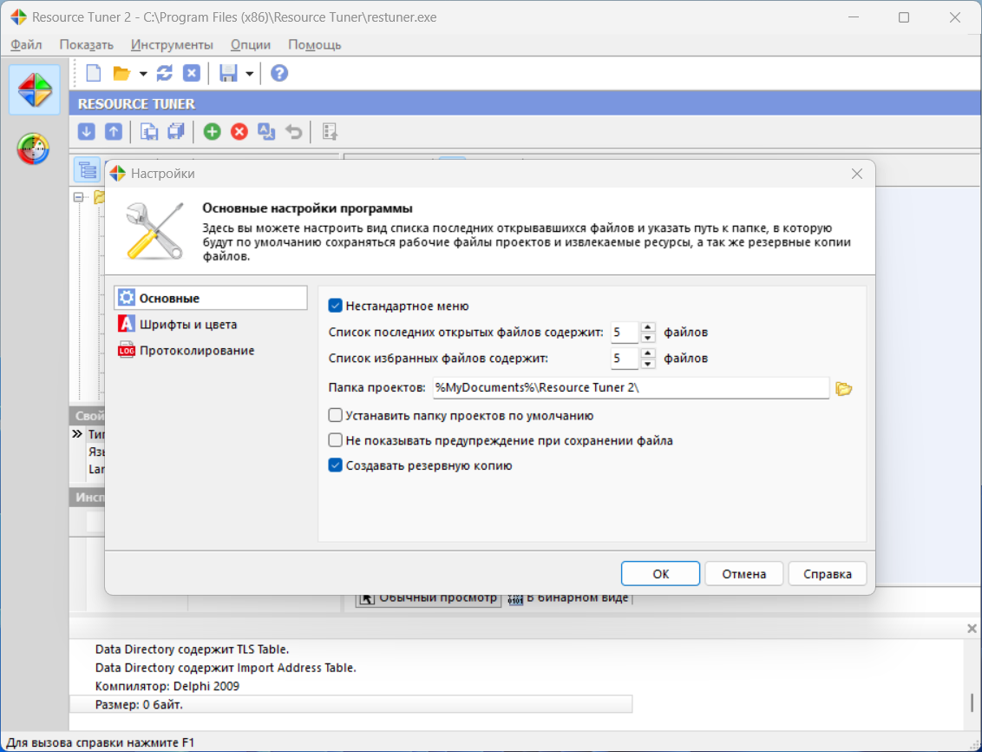Image resolution: width=982 pixels, height=752 pixels.
Task: Collapse the resource tree root node
Action: [78, 197]
